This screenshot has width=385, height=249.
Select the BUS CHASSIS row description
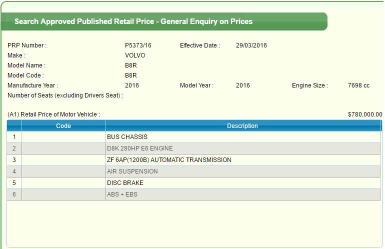click(127, 137)
